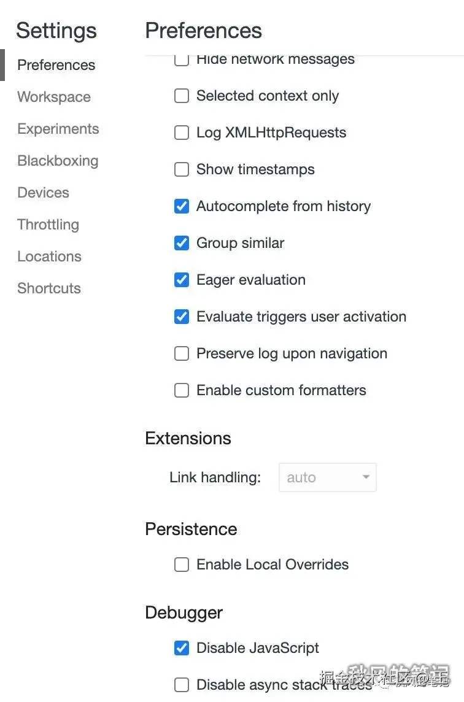464x702 pixels.
Task: Disable the Group similar checkbox
Action: click(x=182, y=243)
